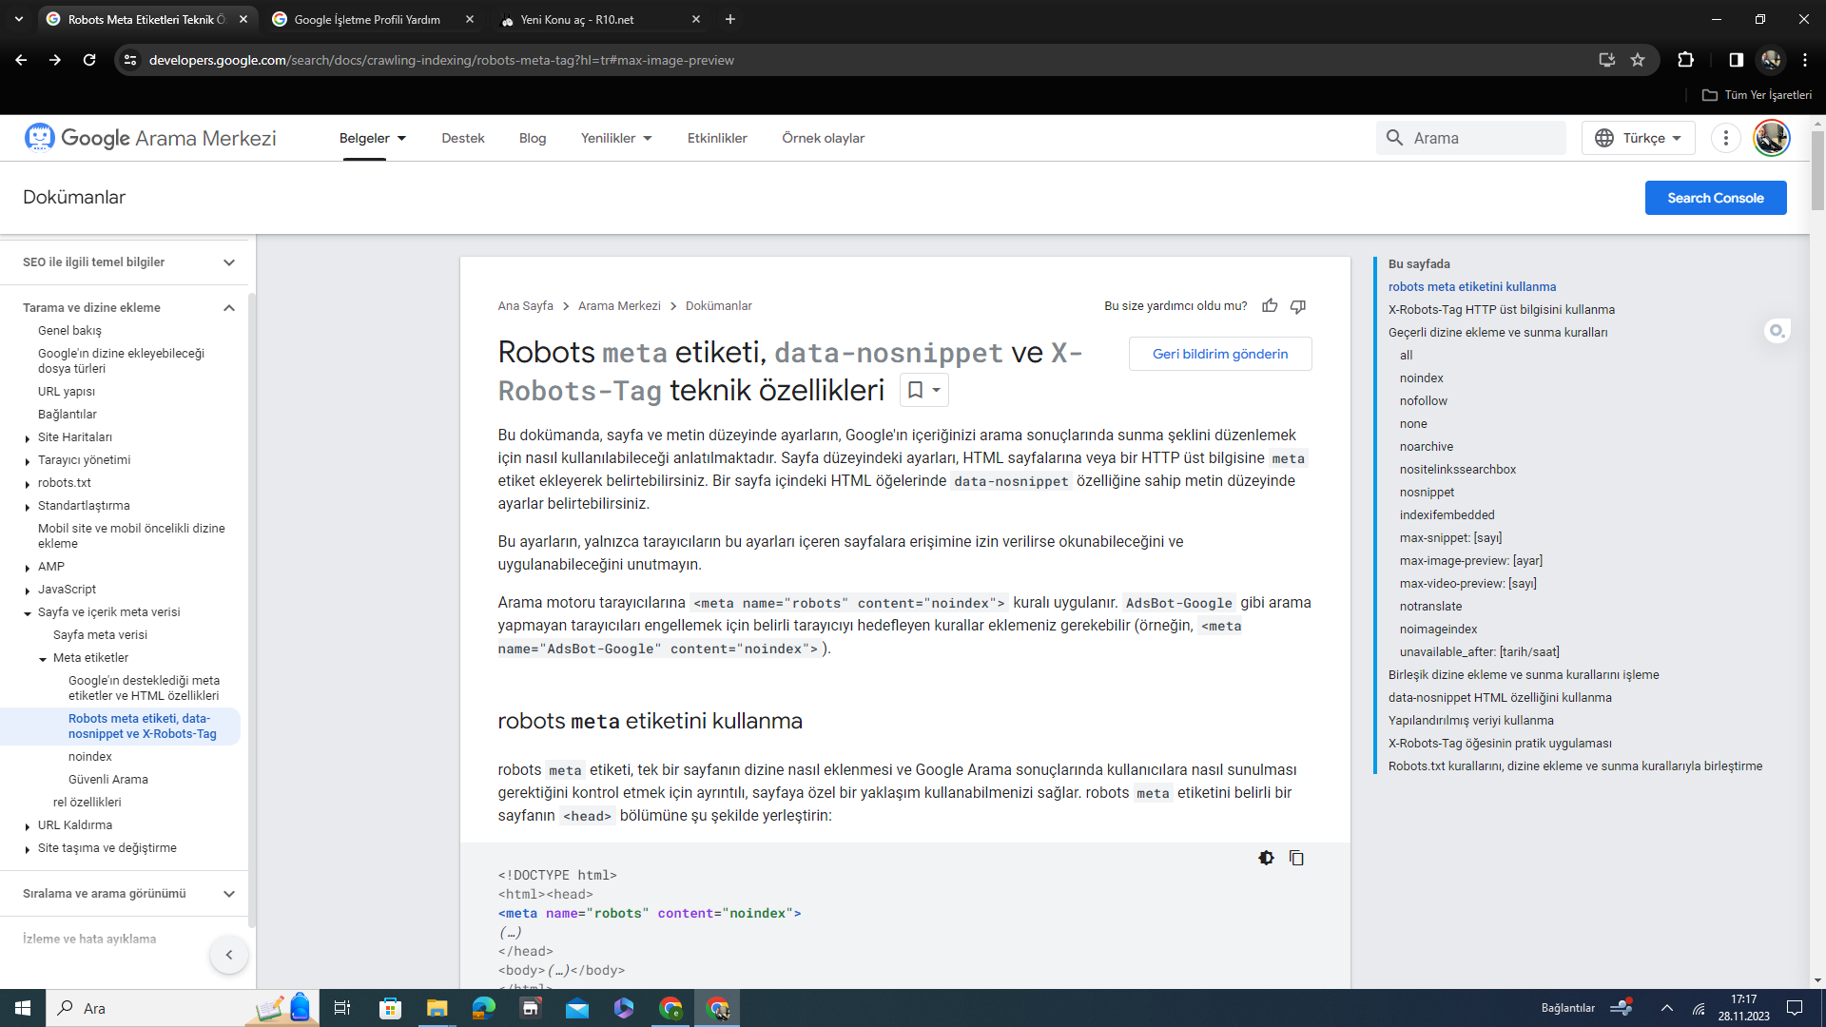Open the Mail app from the taskbar
The height and width of the screenshot is (1027, 1826).
pos(577,1008)
